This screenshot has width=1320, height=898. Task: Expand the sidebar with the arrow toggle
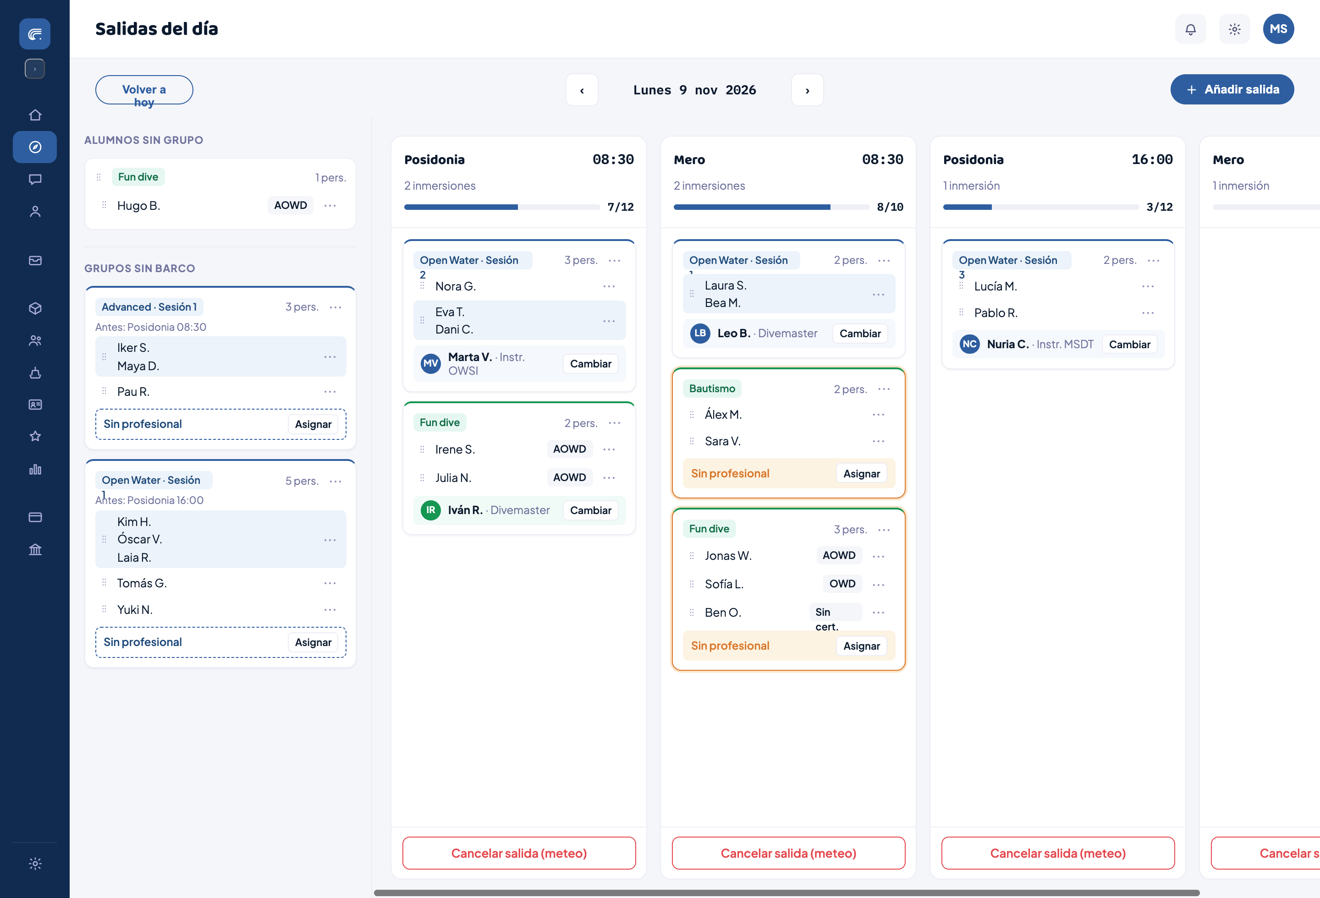[35, 69]
